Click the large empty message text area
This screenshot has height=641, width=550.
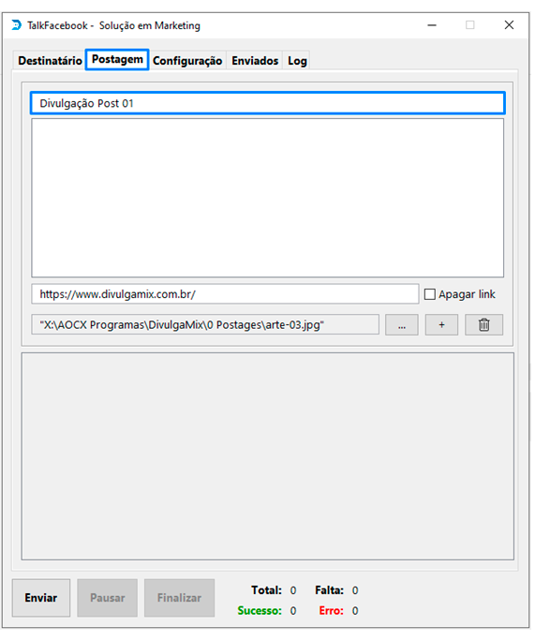(268, 198)
